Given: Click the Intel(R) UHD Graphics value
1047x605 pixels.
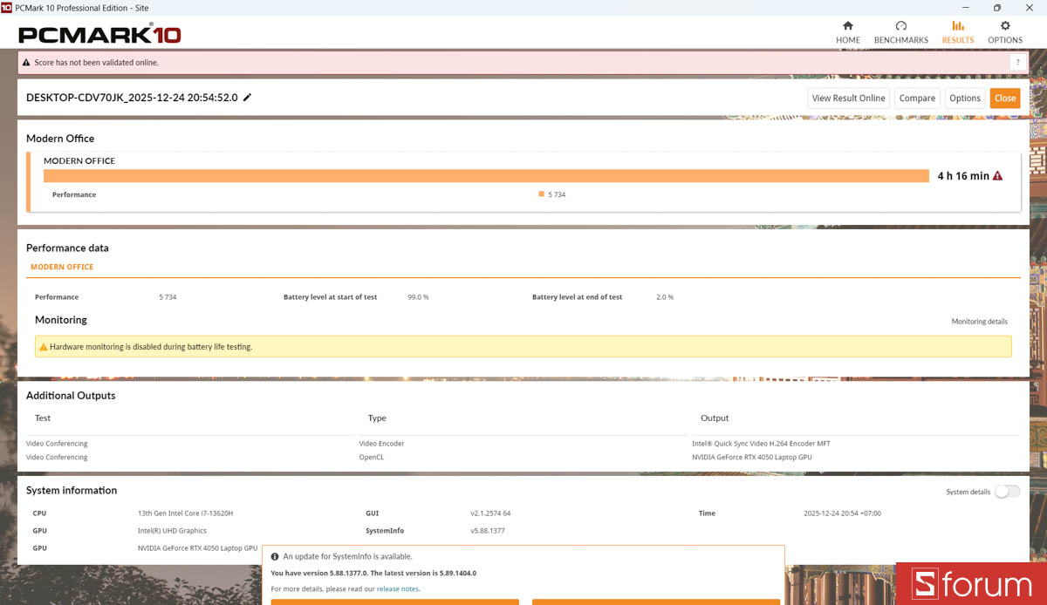Looking at the screenshot, I should [172, 531].
